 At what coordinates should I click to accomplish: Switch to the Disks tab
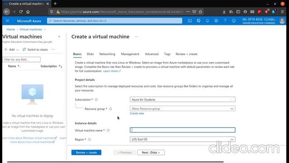click(90, 54)
